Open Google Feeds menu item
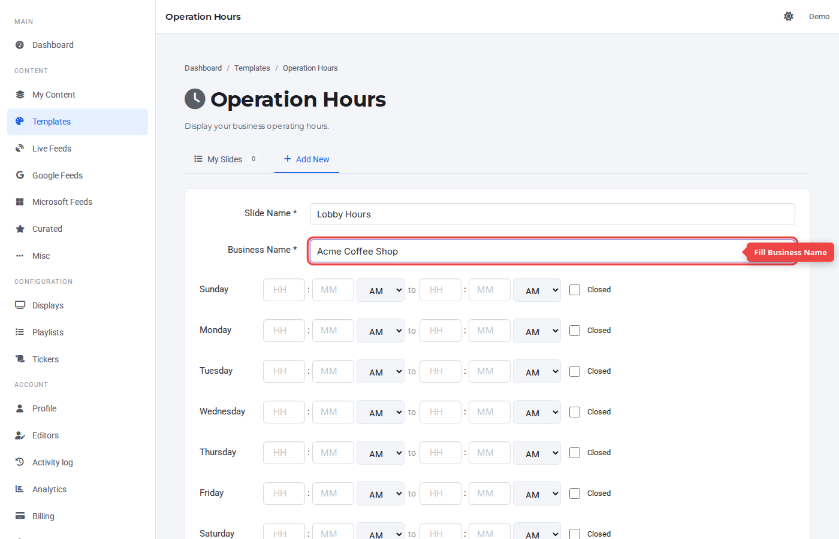The width and height of the screenshot is (839, 539). pos(77,175)
